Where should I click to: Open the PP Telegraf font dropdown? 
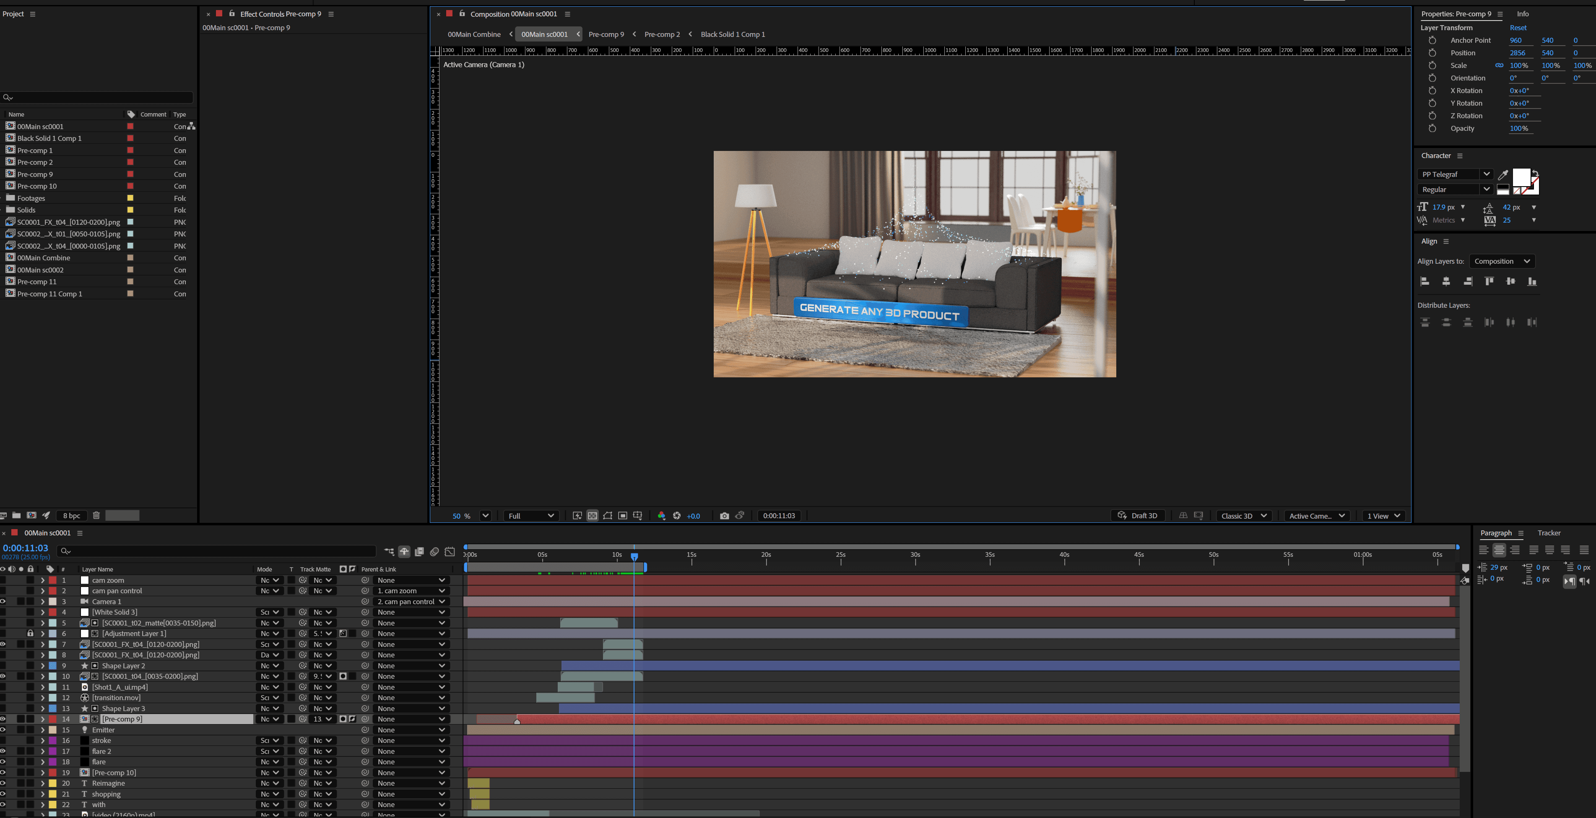click(1486, 174)
